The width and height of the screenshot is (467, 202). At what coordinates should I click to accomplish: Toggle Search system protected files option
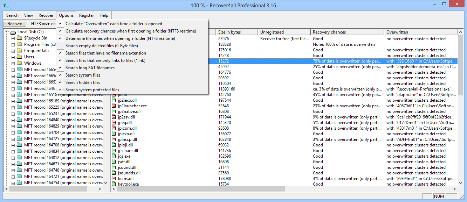132,90
